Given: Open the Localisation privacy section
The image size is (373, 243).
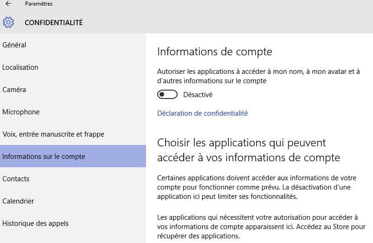Looking at the screenshot, I should 73,67.
